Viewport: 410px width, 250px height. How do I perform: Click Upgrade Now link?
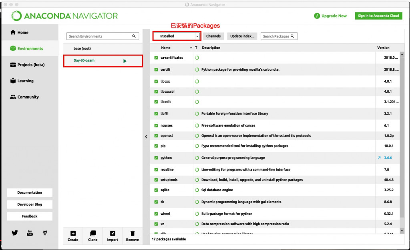click(x=334, y=16)
